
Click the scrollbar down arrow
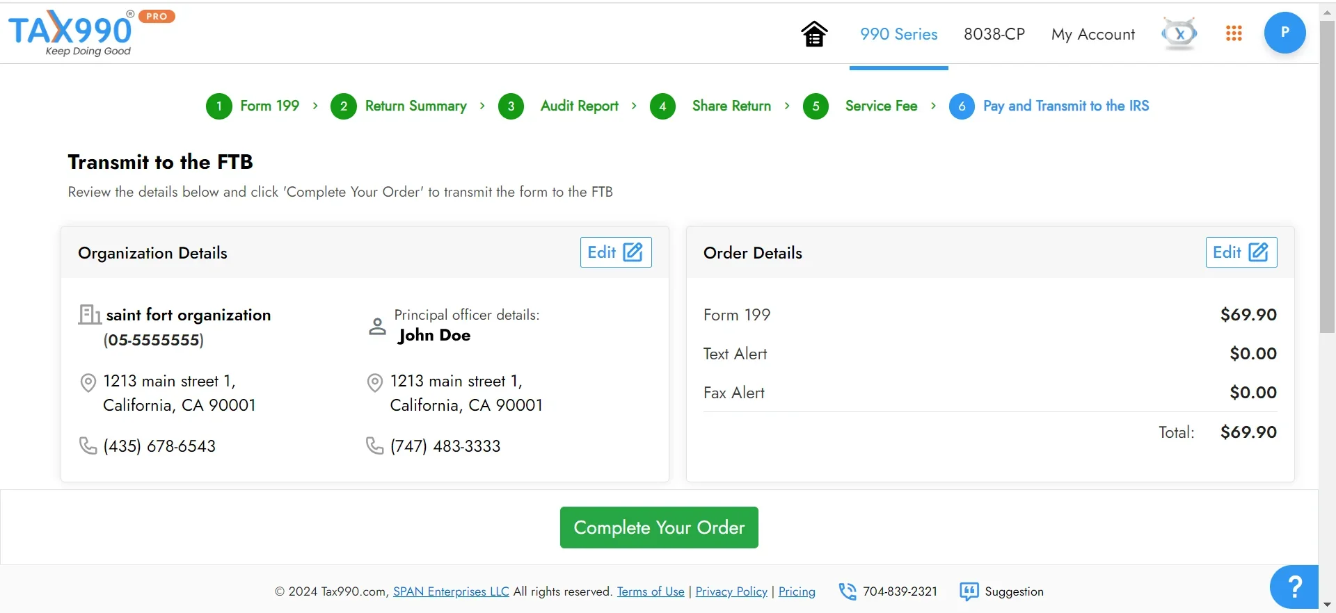[1327, 605]
